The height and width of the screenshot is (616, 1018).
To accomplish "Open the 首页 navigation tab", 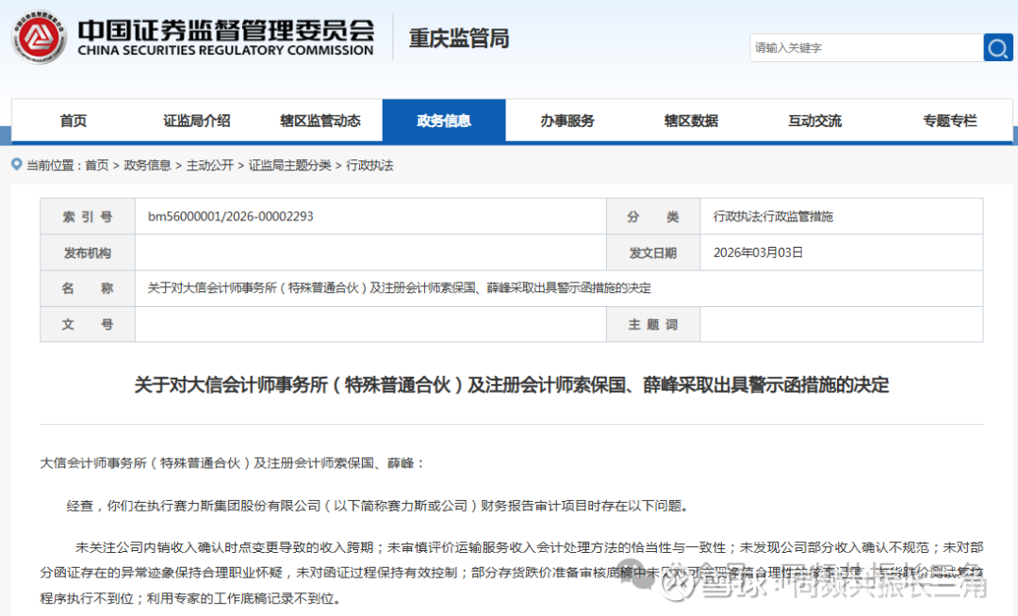I will coord(74,121).
